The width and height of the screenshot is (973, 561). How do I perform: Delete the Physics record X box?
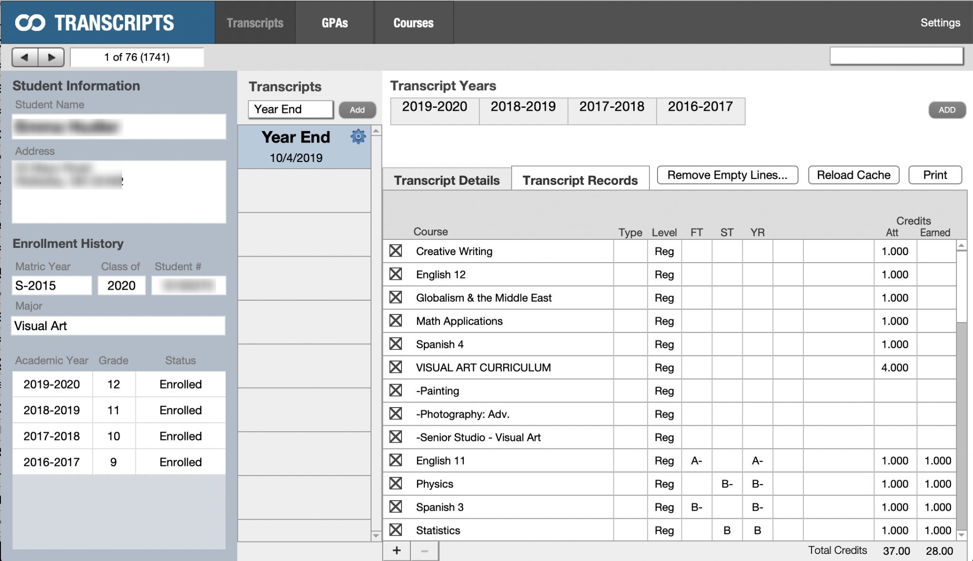[x=396, y=484]
